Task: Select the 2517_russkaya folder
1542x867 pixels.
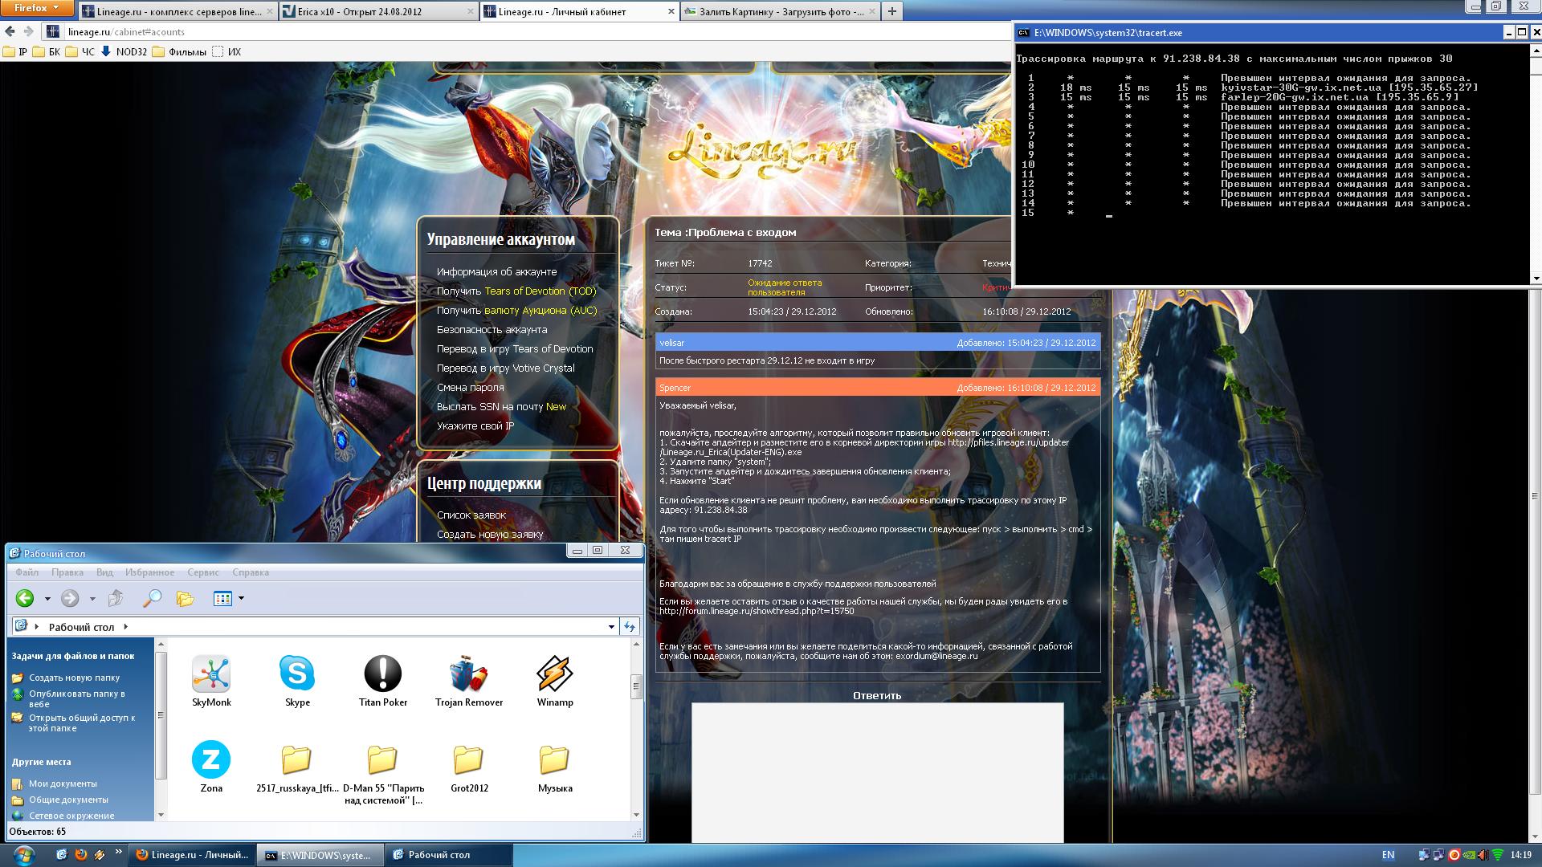Action: tap(297, 759)
